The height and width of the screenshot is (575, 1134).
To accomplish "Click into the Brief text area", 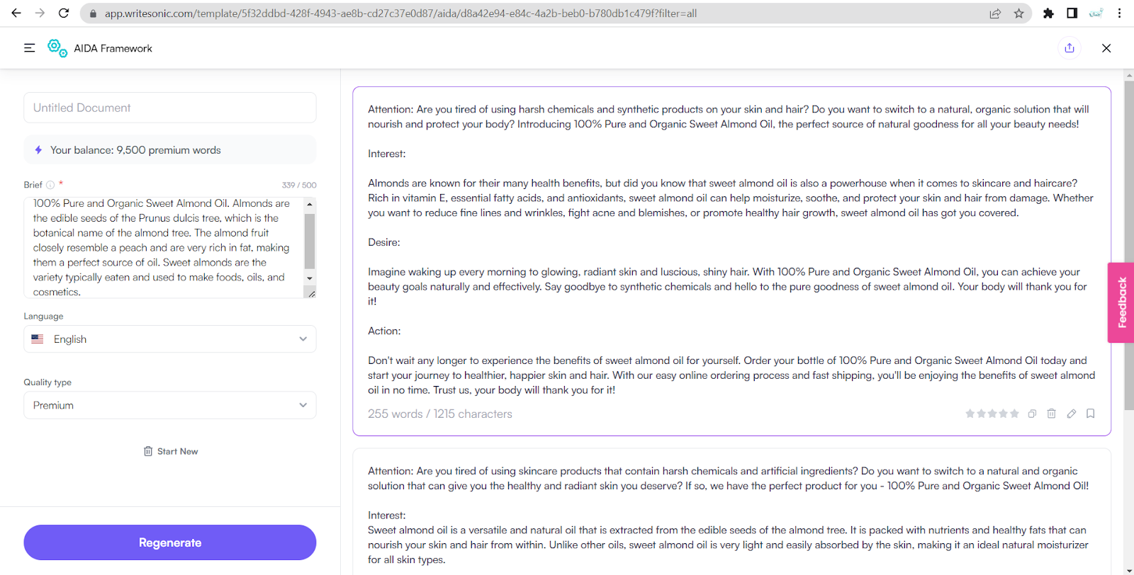I will [x=163, y=247].
